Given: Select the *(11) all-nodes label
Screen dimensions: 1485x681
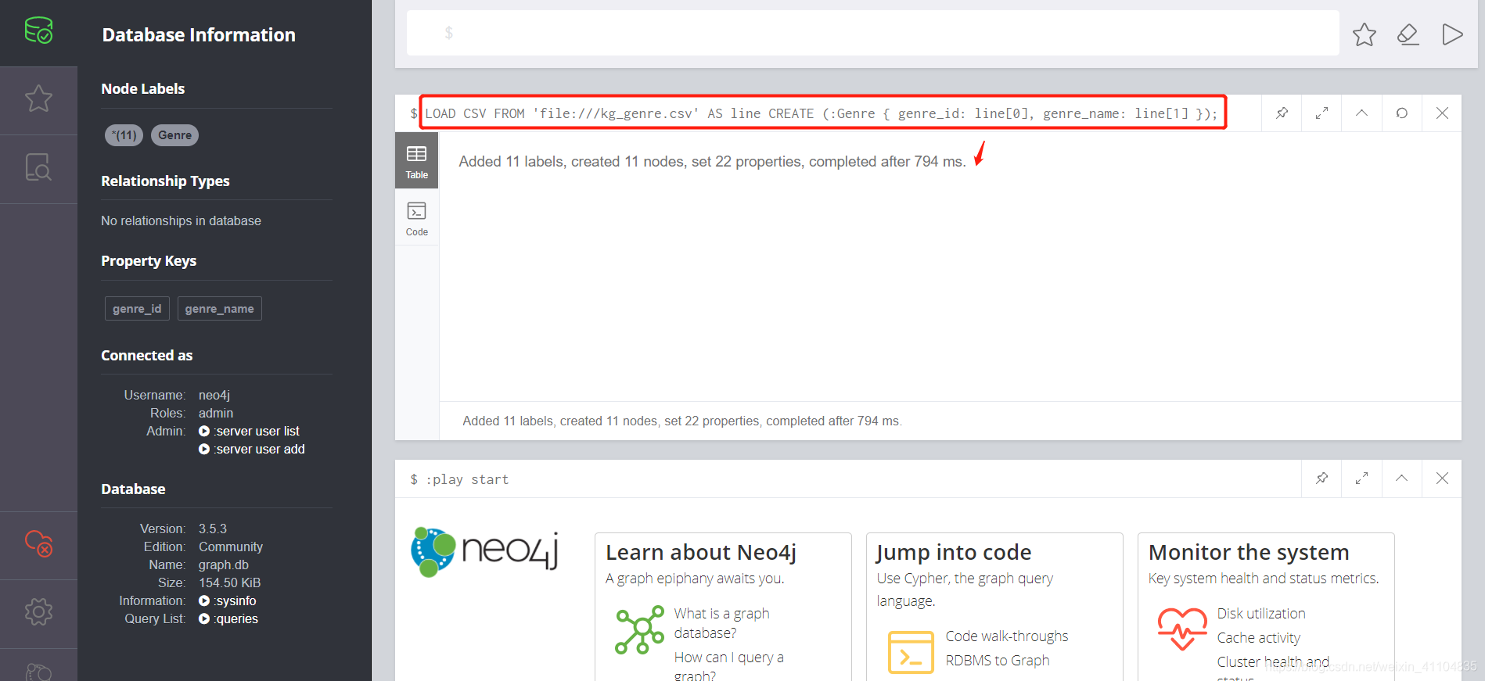Looking at the screenshot, I should (124, 135).
